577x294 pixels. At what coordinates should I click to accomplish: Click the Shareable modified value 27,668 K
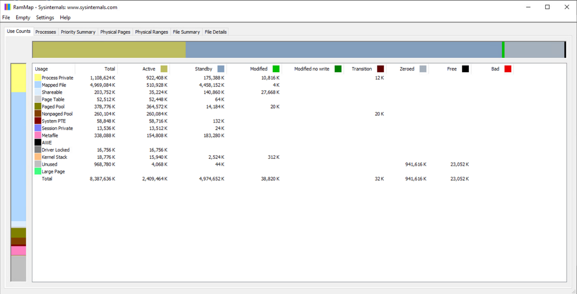point(269,92)
